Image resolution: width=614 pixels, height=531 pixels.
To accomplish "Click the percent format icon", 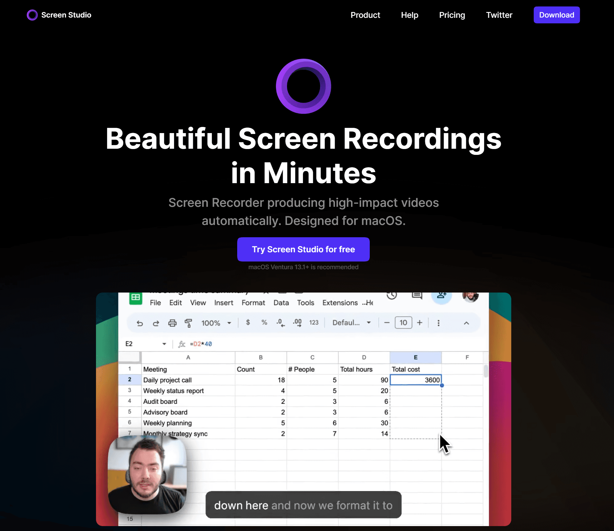I will pyautogui.click(x=264, y=322).
